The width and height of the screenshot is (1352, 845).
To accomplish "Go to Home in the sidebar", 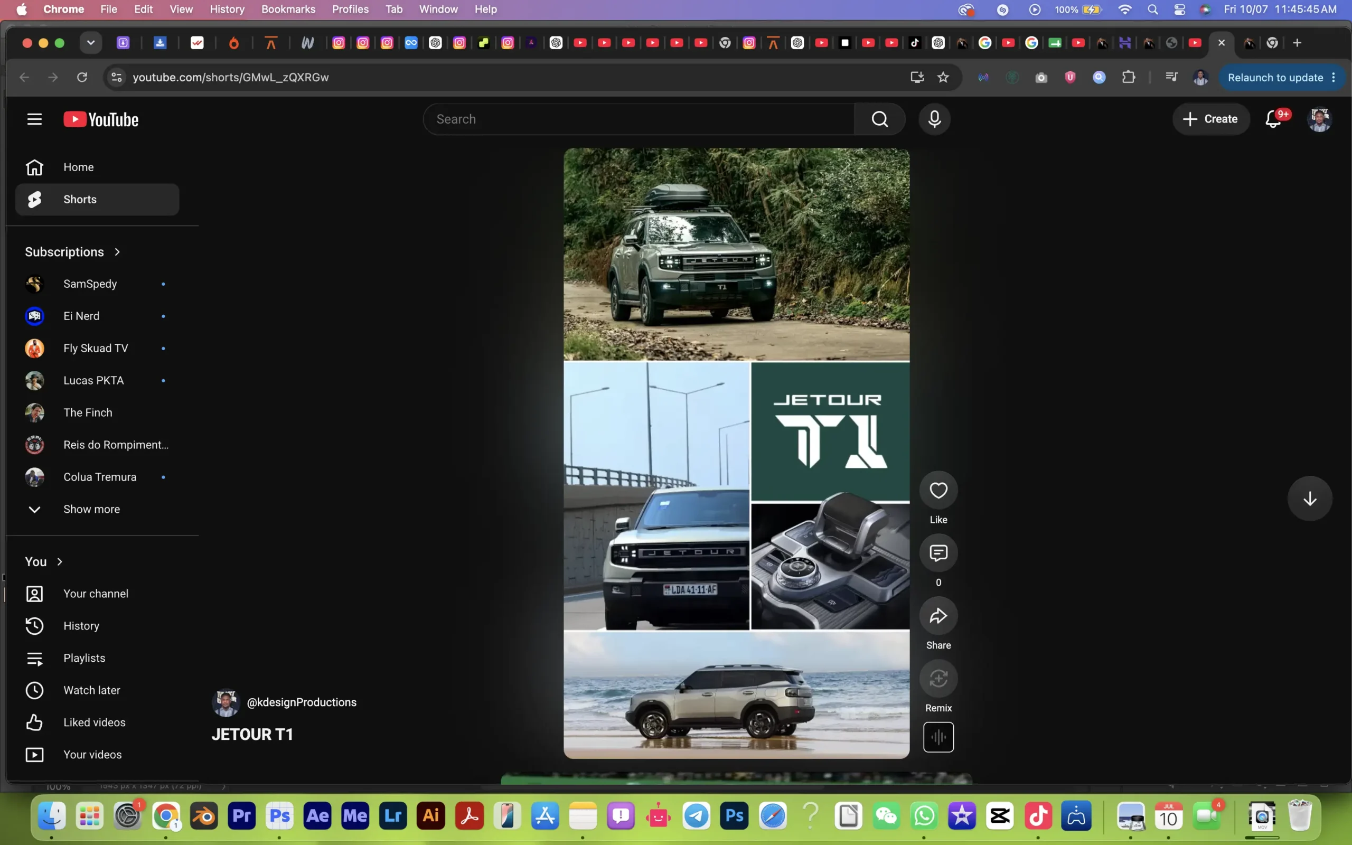I will pos(97,167).
